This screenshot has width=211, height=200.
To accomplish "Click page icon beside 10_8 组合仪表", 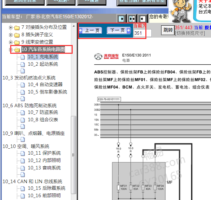I will (23, 120).
